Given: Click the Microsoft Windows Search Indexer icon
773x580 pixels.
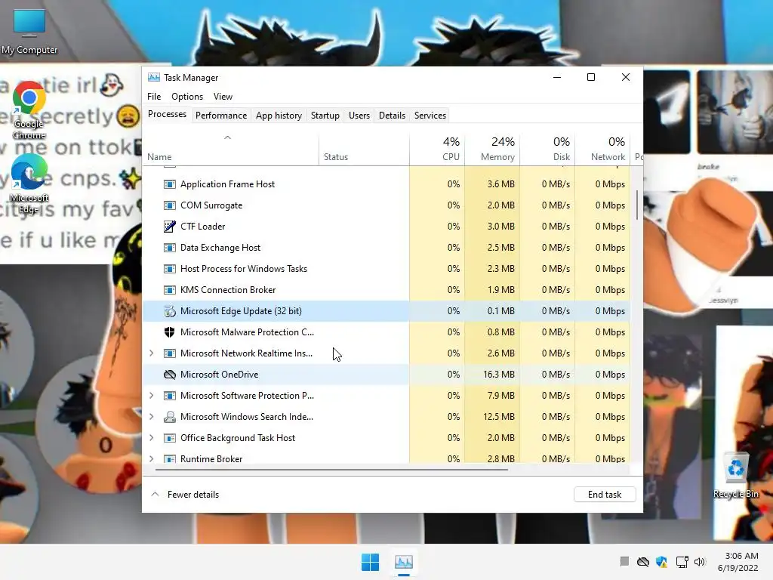Looking at the screenshot, I should point(170,417).
